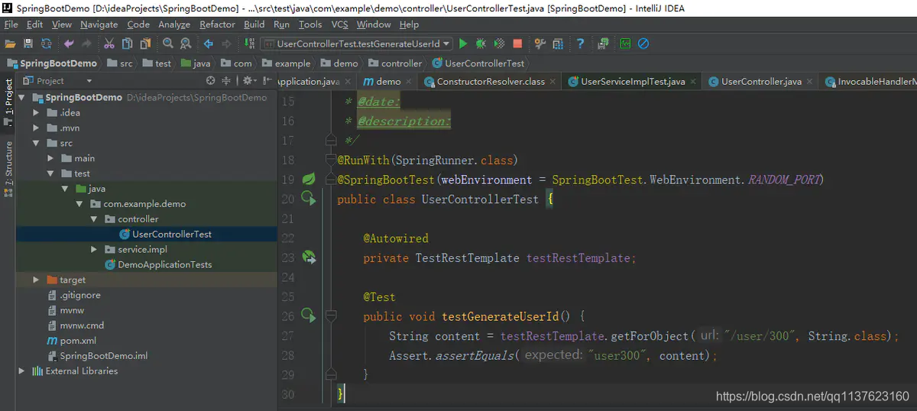Click the Synchronize toolbar icon
The image size is (917, 411).
[x=47, y=44]
